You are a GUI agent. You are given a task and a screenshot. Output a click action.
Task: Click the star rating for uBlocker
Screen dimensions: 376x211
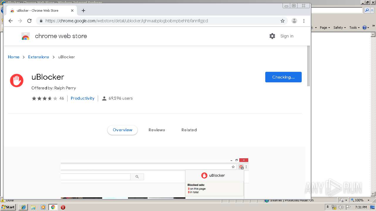45,98
